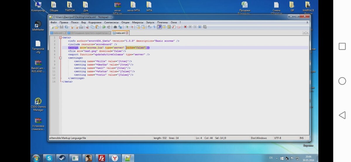Toggle synchronized vertical scrolling icon

[x=138, y=27]
